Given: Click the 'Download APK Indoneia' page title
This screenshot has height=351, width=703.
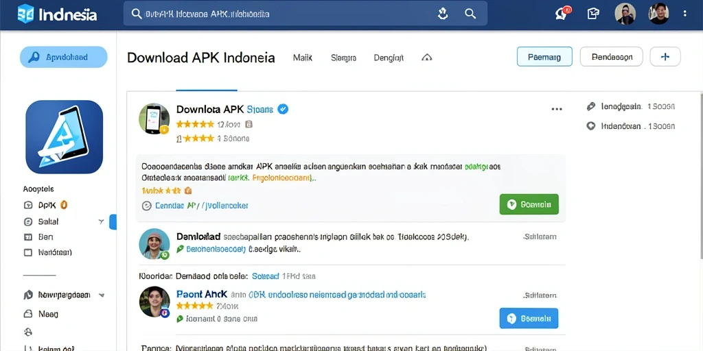Looking at the screenshot, I should [201, 58].
